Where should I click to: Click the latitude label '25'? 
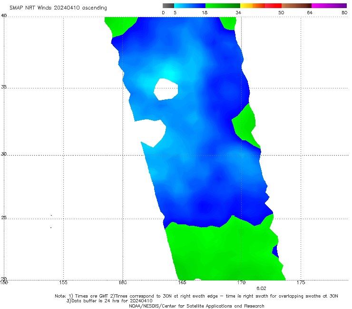(x=4, y=217)
